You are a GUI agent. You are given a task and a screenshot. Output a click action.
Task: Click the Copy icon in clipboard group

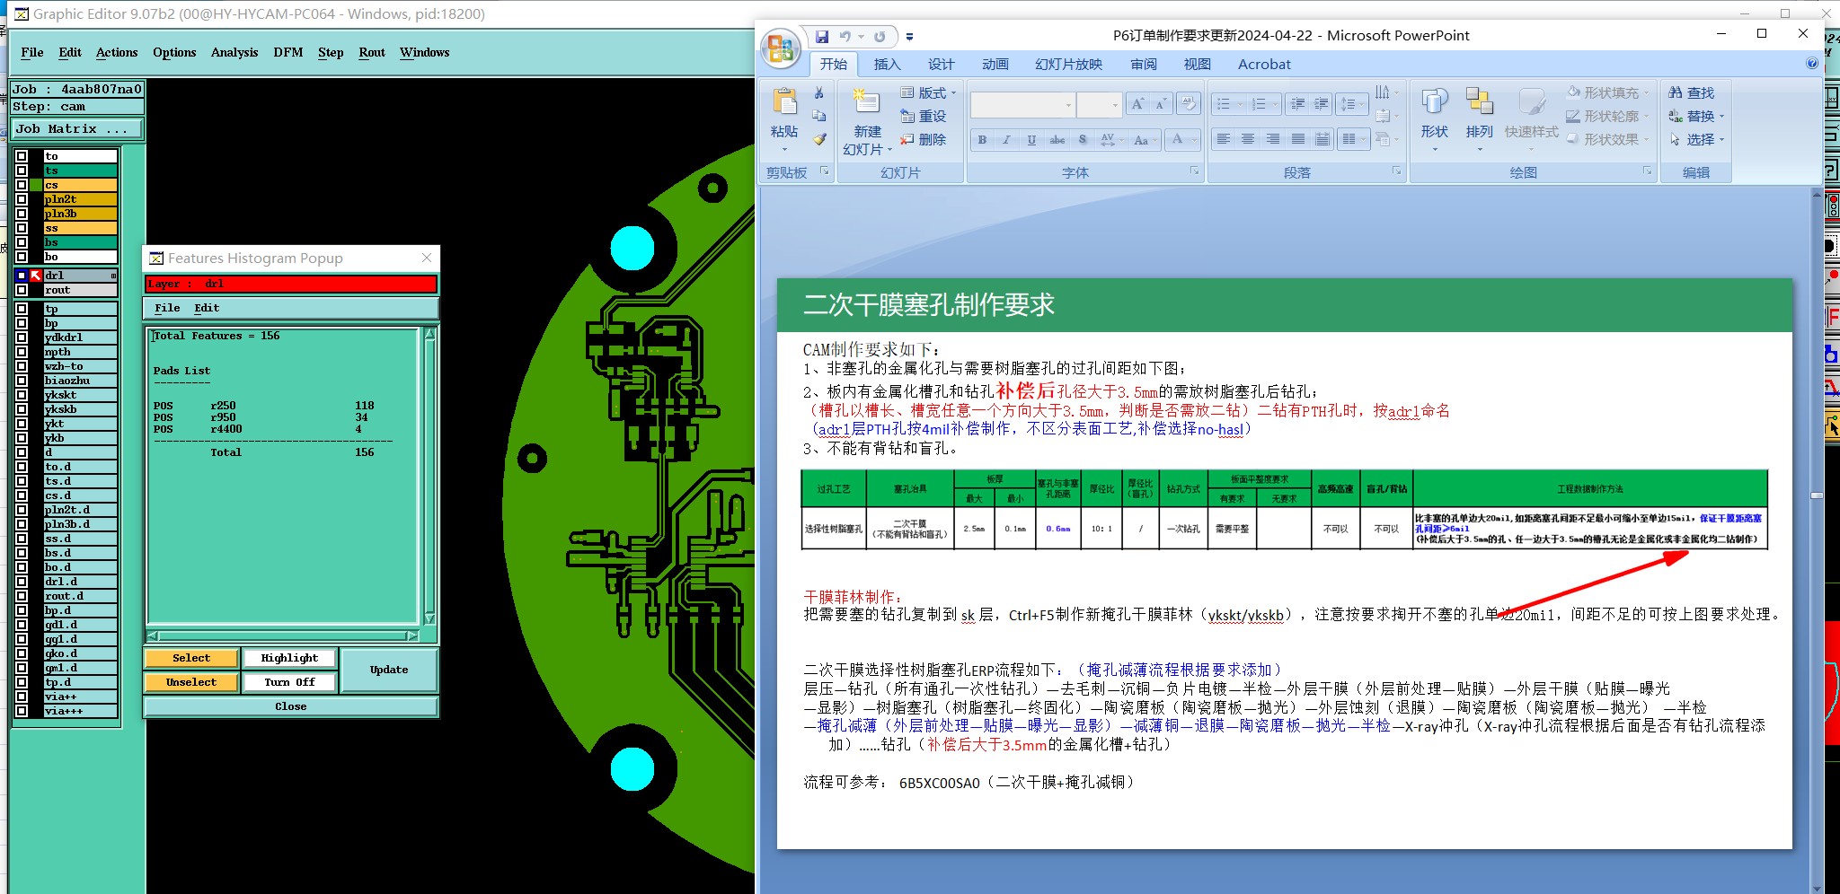point(818,116)
